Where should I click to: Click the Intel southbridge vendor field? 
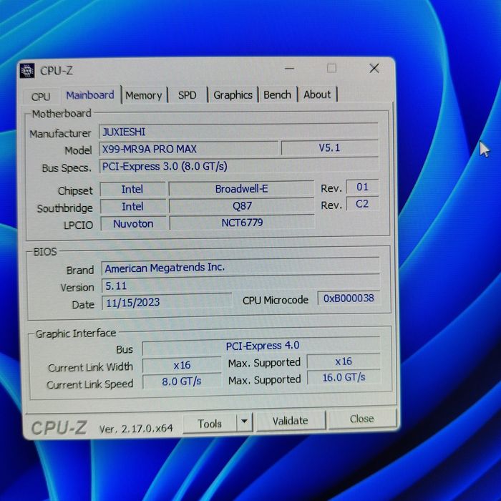click(x=133, y=207)
